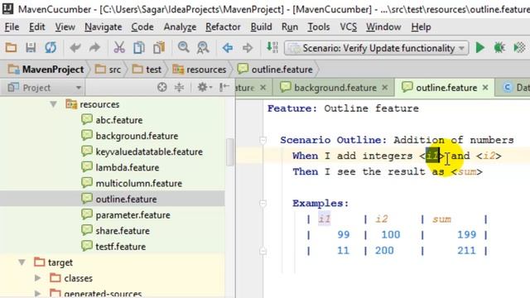Undo the last action with the toolbar arrow
The height and width of the screenshot is (298, 530).
tap(75, 48)
